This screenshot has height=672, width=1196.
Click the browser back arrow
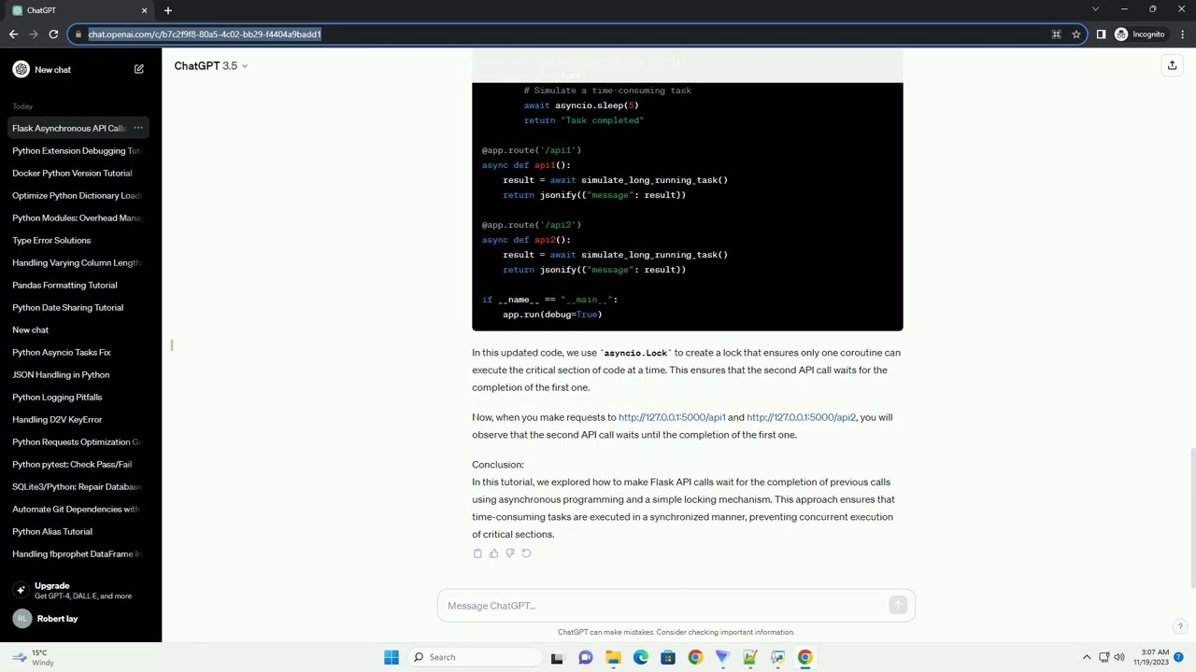[13, 35]
